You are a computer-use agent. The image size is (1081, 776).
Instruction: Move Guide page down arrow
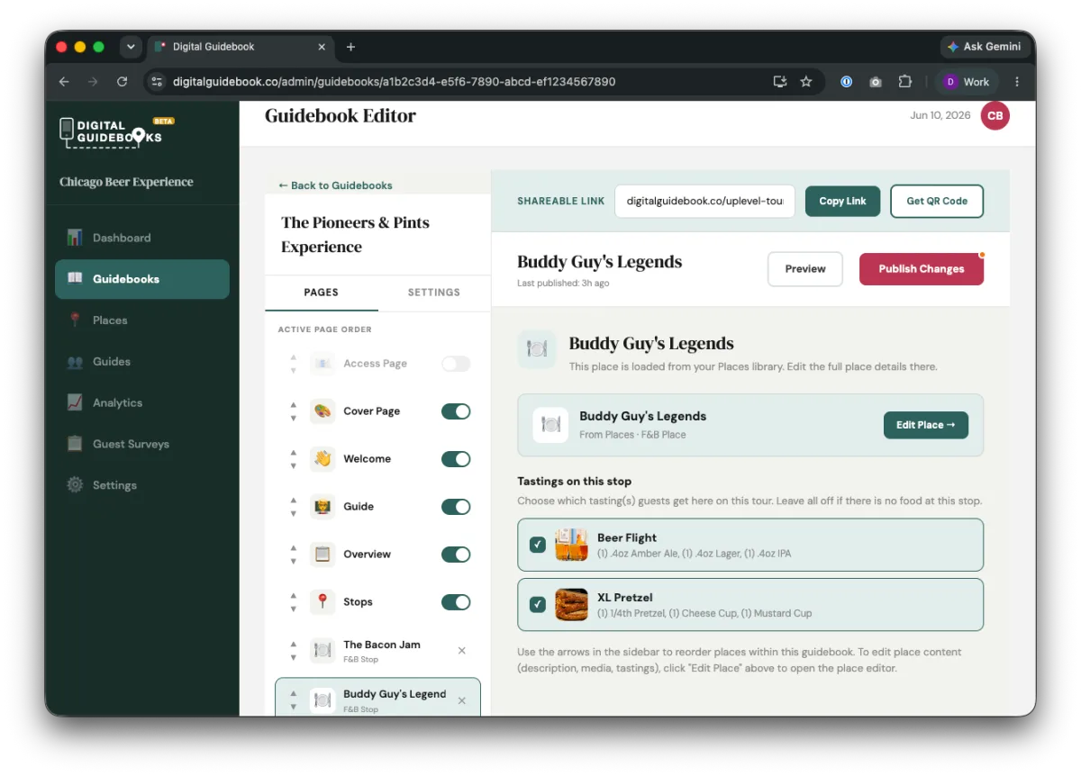click(x=293, y=513)
